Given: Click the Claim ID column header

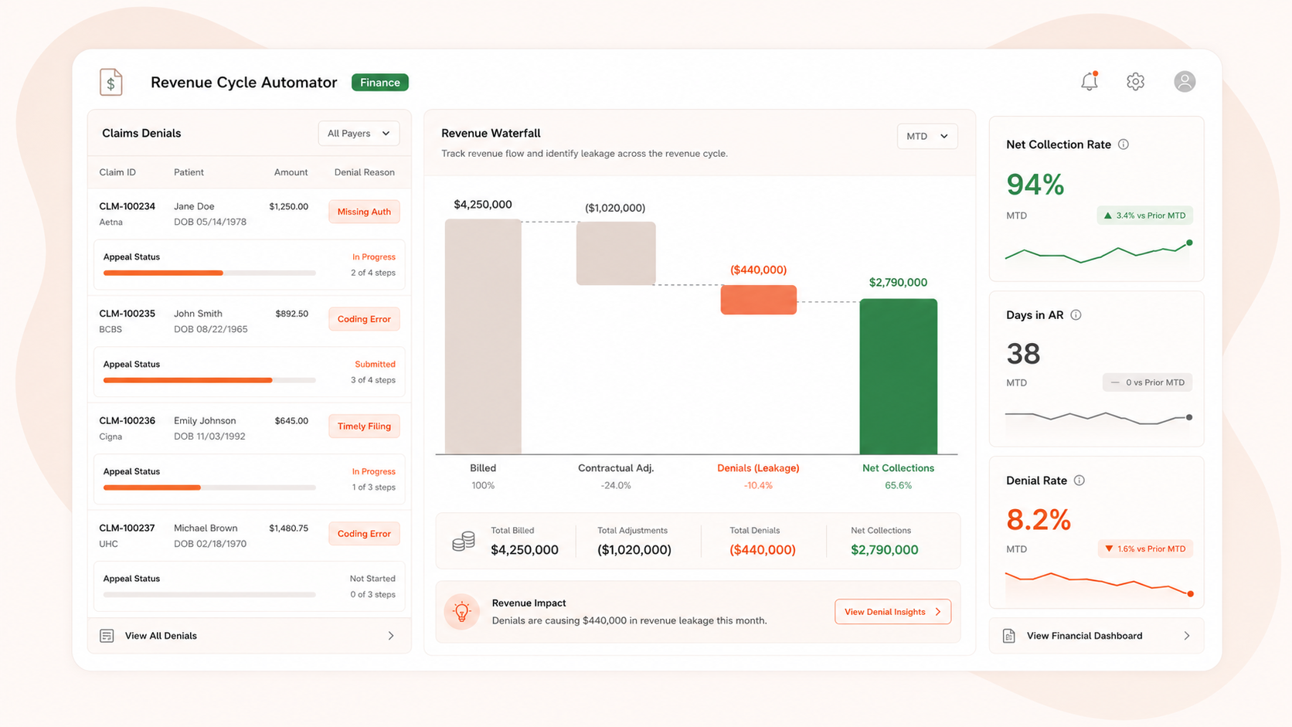Looking at the screenshot, I should click(x=117, y=172).
